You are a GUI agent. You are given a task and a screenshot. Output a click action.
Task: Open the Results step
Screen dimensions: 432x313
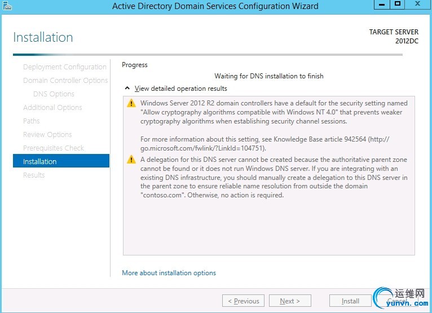pos(34,175)
